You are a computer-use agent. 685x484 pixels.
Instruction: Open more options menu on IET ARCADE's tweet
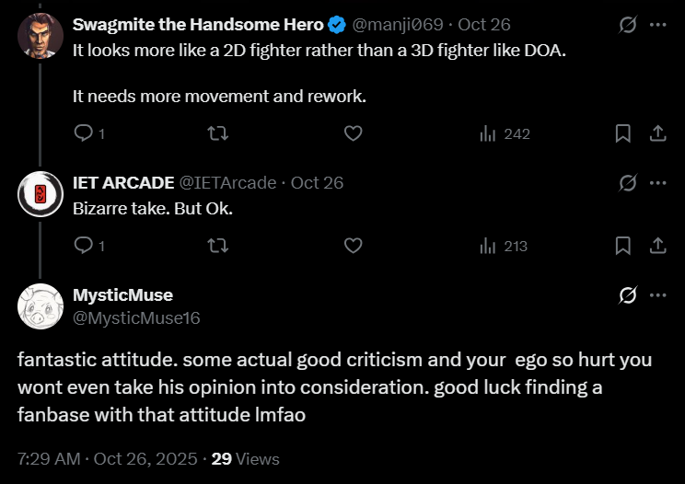pyautogui.click(x=657, y=182)
